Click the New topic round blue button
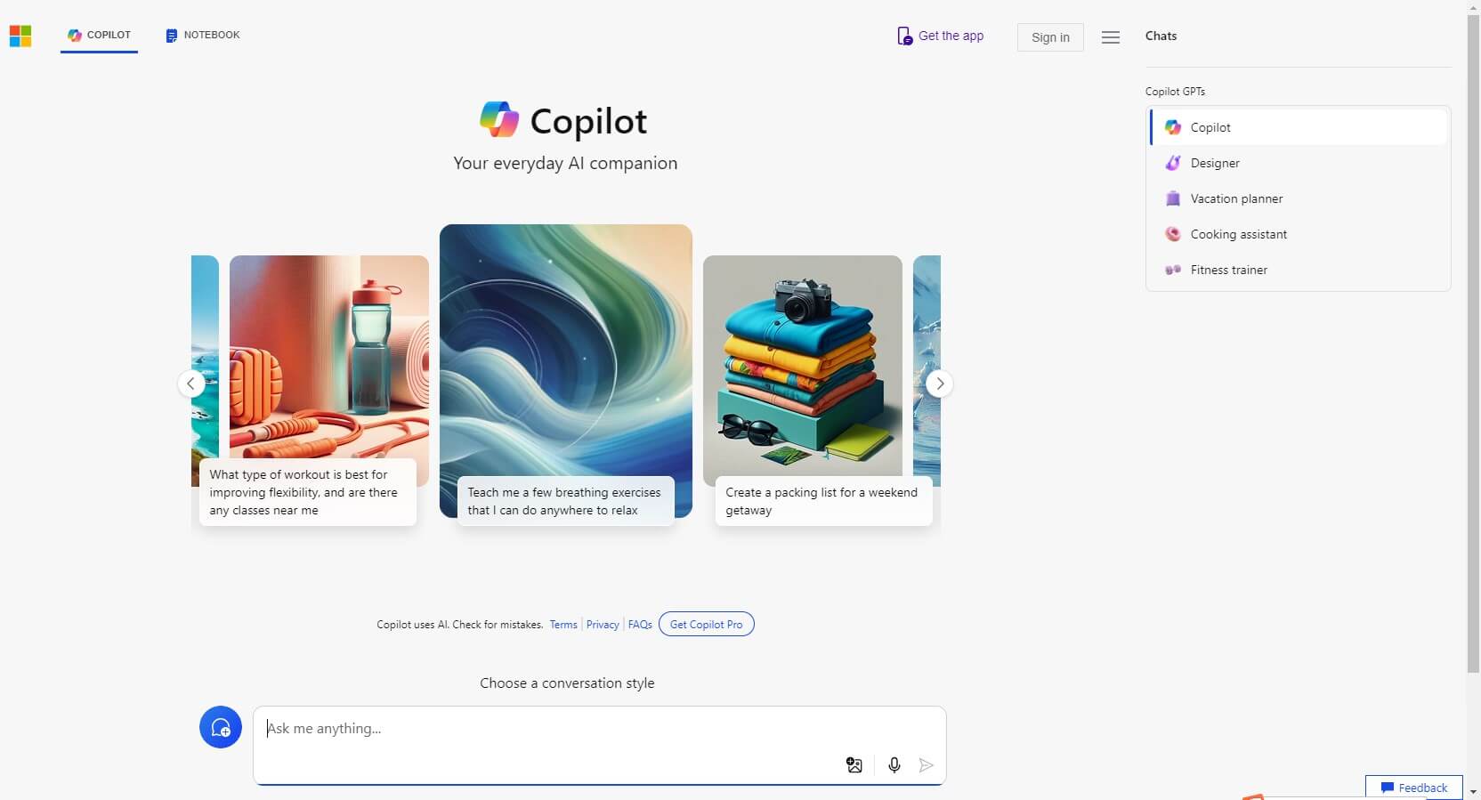The height and width of the screenshot is (800, 1481). point(221,728)
